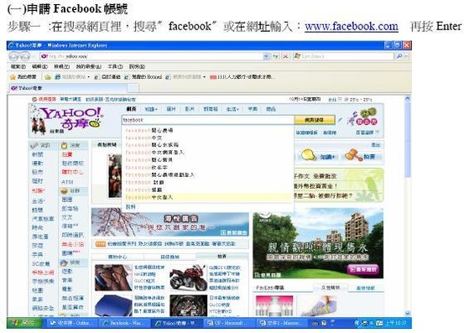Click the Yahoo search box containing facebook

pyautogui.click(x=208, y=120)
